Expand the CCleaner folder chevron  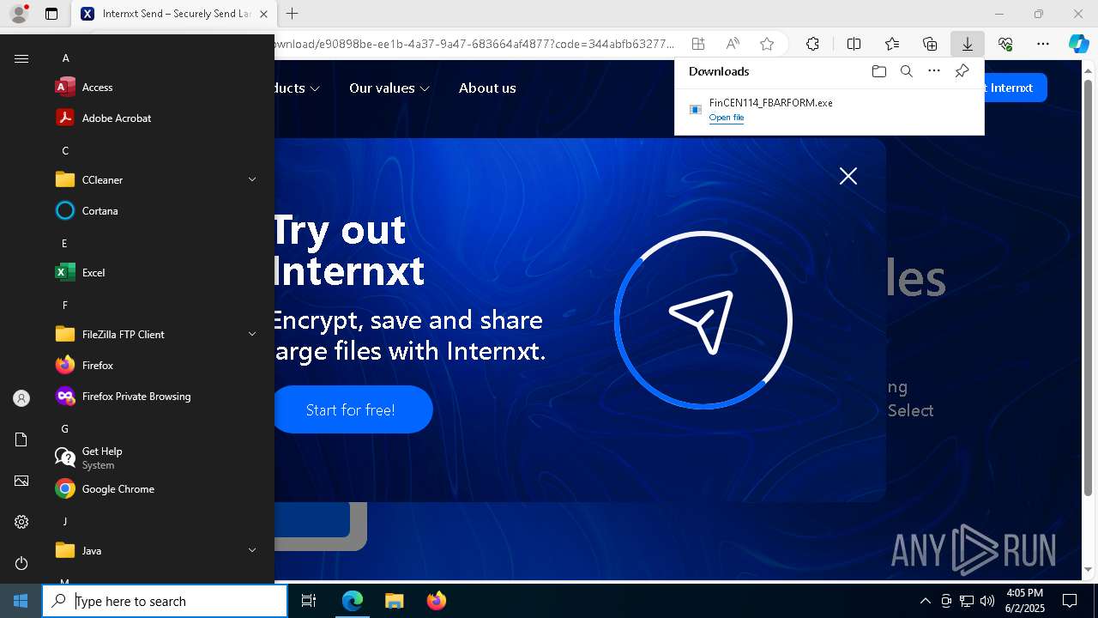coord(252,180)
